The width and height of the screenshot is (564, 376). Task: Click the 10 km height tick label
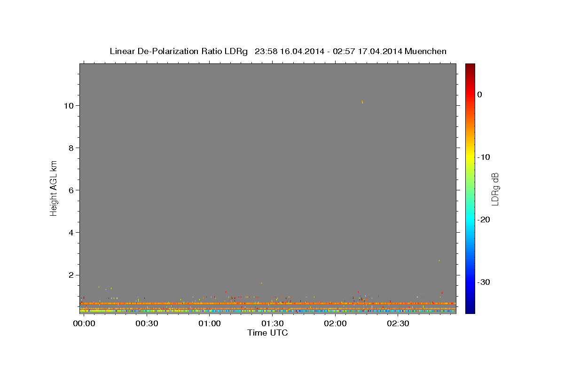click(x=69, y=105)
